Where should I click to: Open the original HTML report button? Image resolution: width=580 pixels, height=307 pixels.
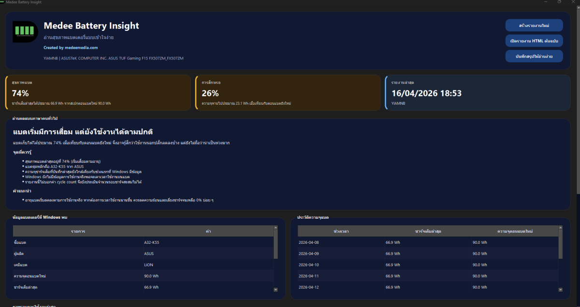(x=534, y=41)
